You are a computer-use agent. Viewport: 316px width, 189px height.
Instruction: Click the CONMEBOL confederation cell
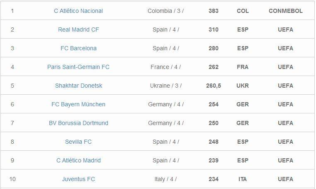tap(286, 11)
